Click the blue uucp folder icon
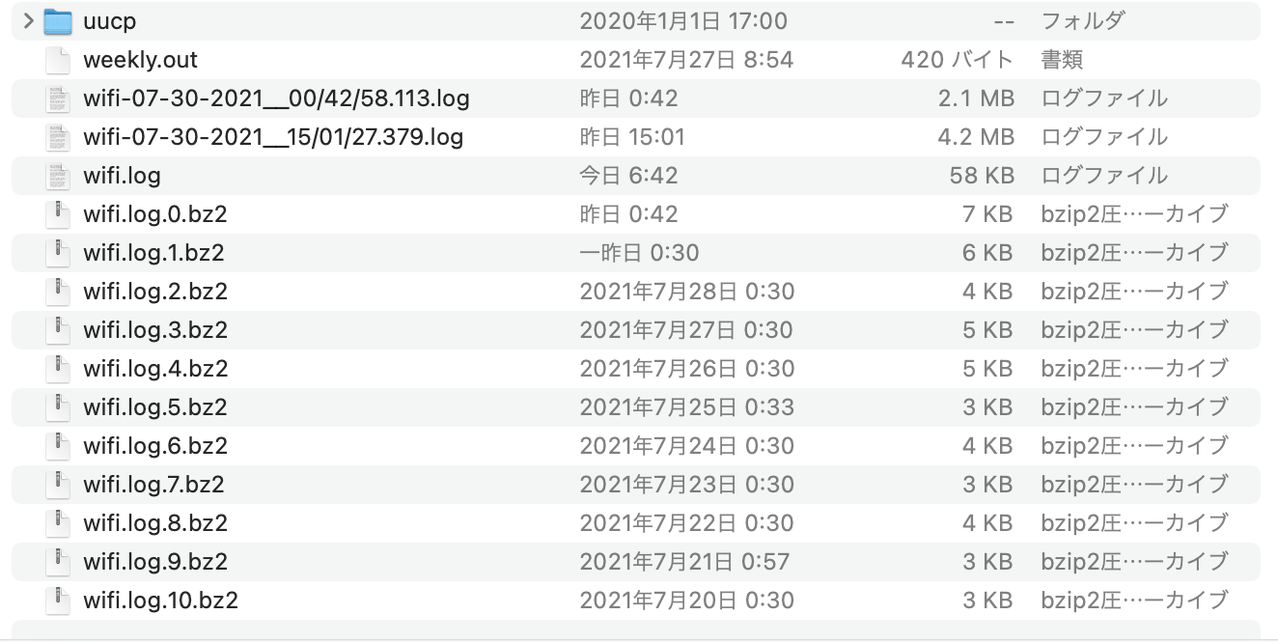 pyautogui.click(x=58, y=20)
